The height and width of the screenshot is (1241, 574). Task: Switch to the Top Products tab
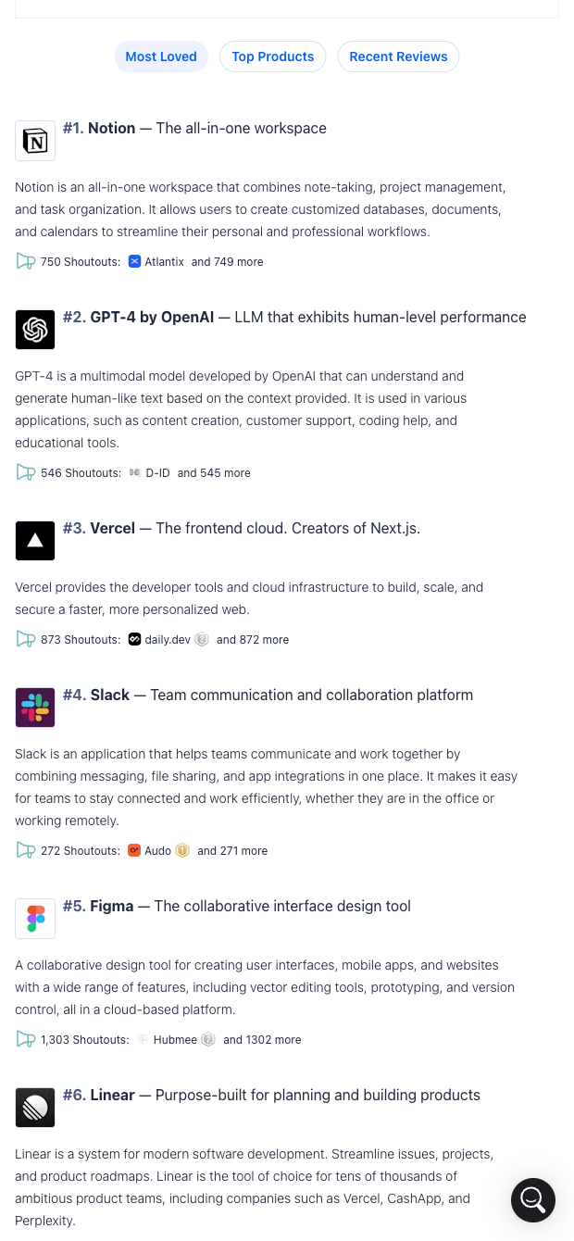click(272, 56)
